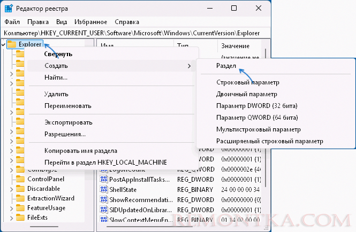Click the value 24 00 00 00 34

click(x=240, y=190)
